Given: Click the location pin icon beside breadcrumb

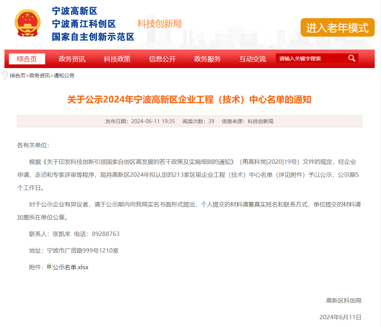Looking at the screenshot, I should [5, 75].
